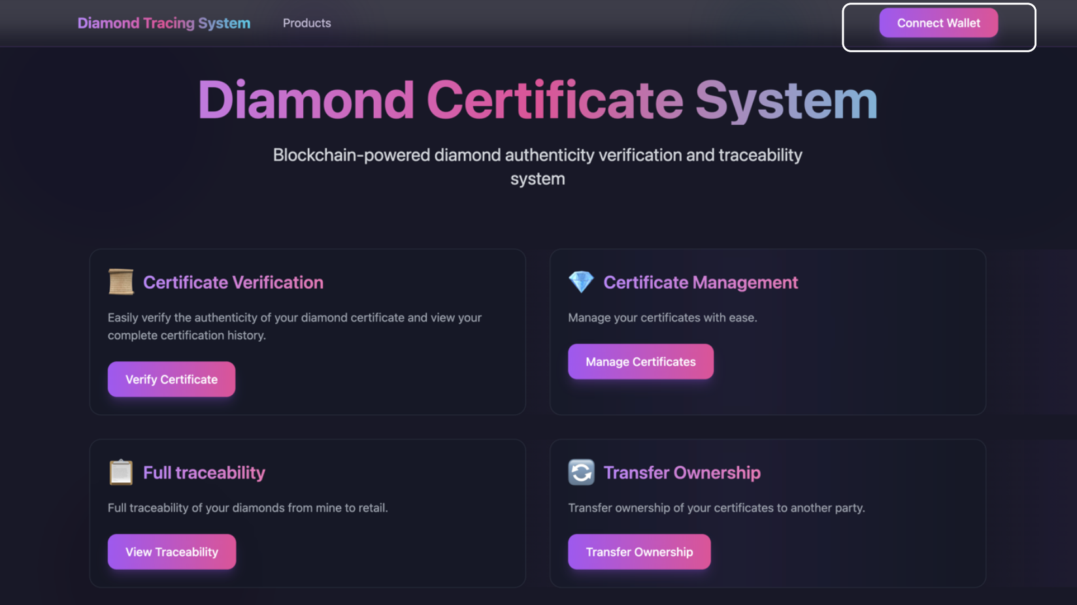Click the diamond icon beside Certificate Management
The image size is (1077, 605).
pos(581,282)
